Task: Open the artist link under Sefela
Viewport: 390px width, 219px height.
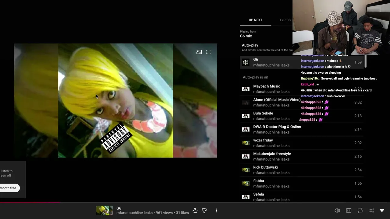Action: [271, 200]
